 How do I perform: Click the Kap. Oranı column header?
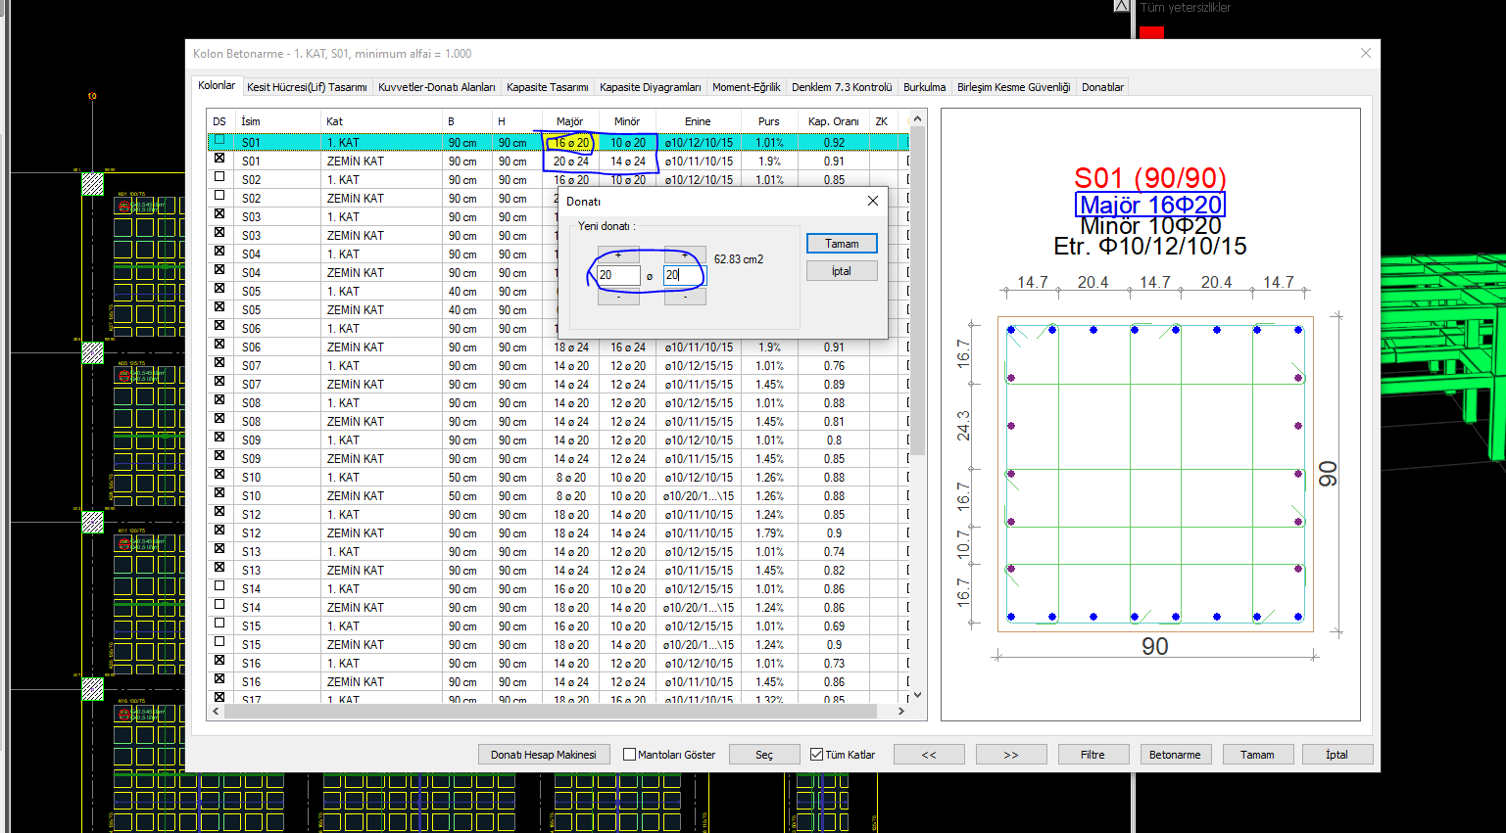pos(834,121)
